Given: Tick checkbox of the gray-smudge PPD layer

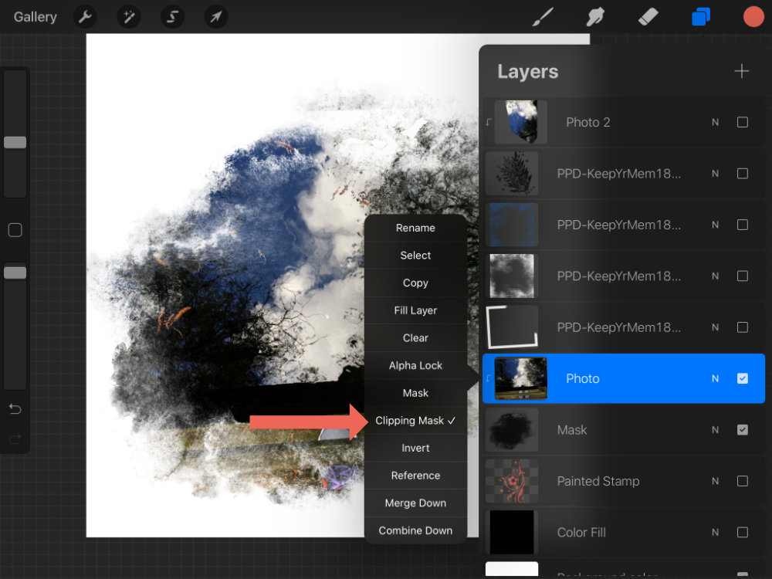Looking at the screenshot, I should pyautogui.click(x=743, y=276).
